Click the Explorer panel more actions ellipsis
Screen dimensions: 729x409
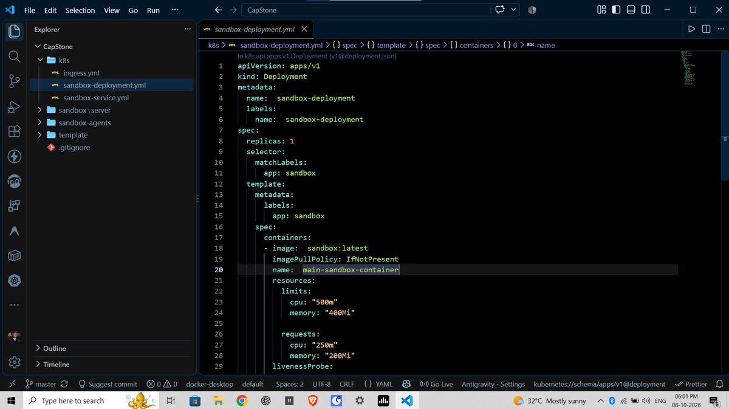pyautogui.click(x=188, y=29)
